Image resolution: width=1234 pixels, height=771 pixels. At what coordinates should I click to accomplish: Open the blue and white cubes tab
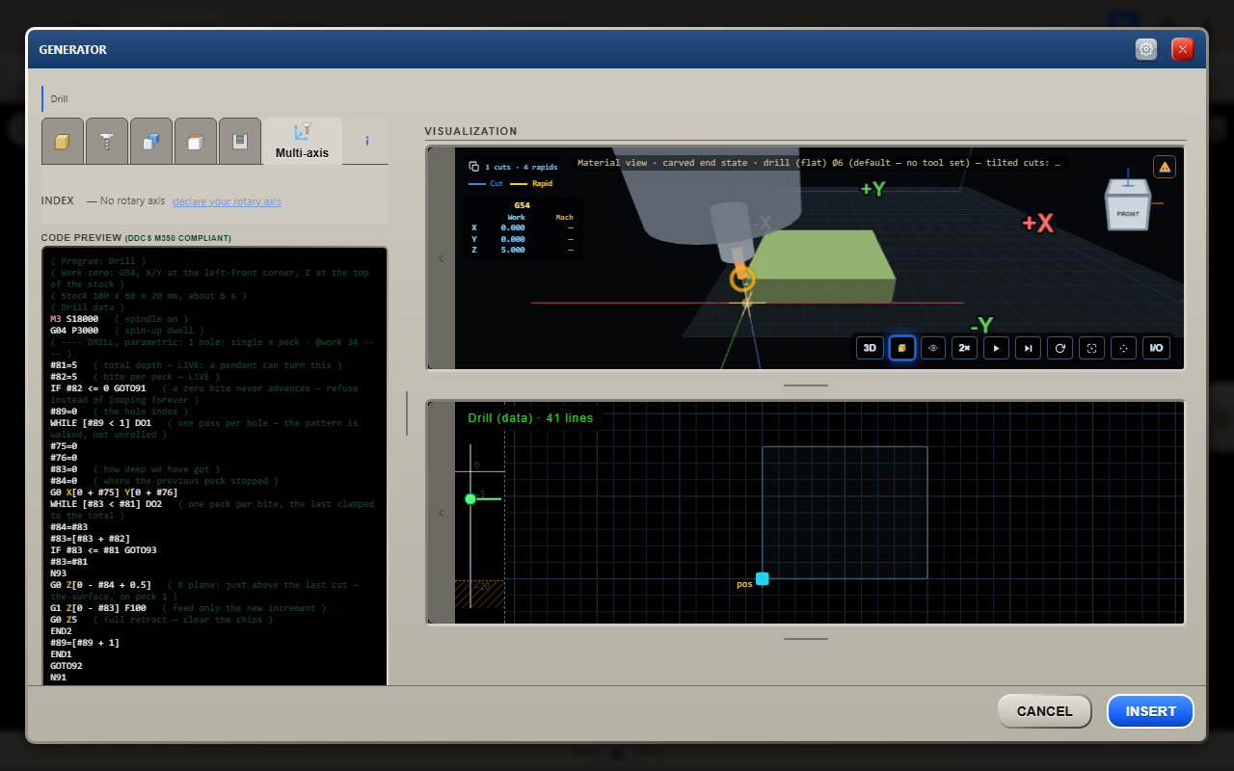(151, 142)
